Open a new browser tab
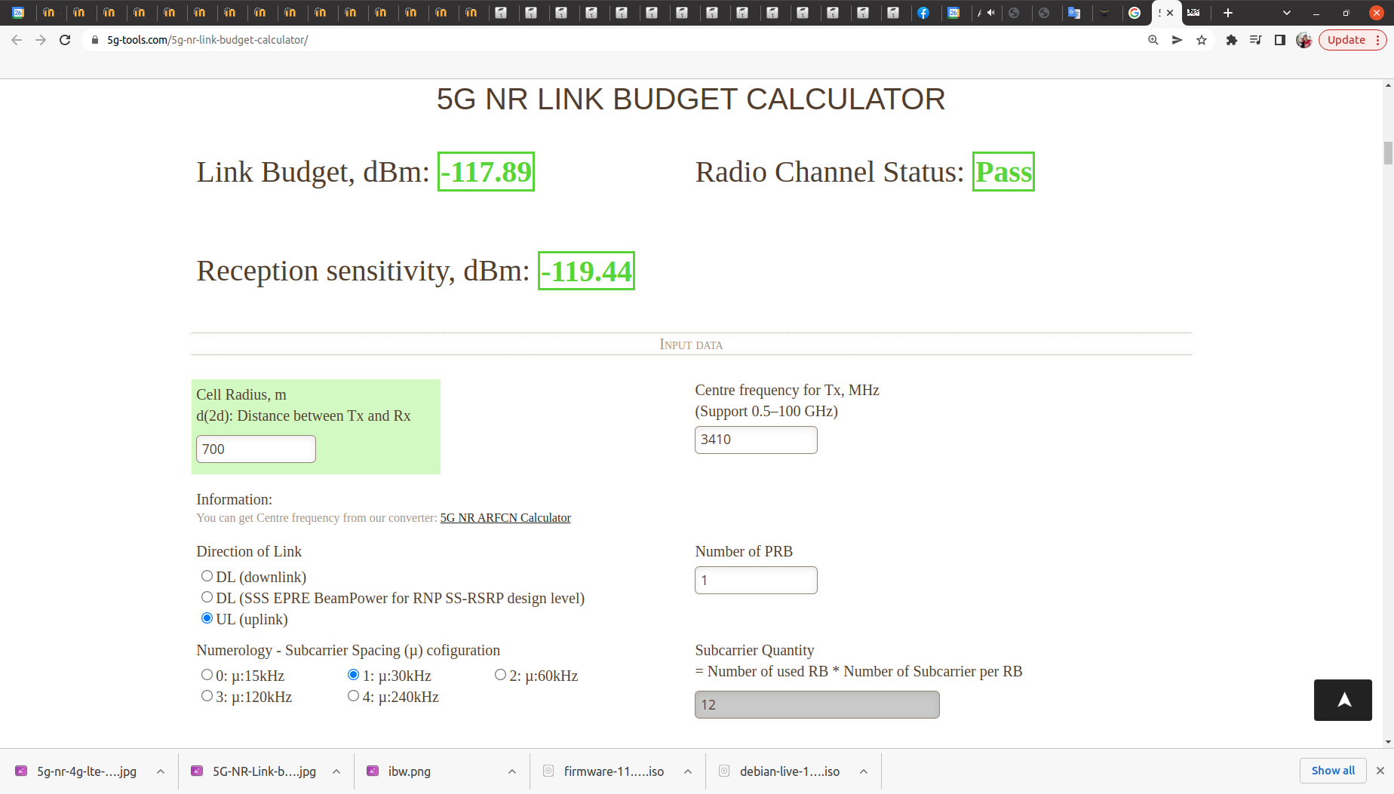 [1228, 13]
